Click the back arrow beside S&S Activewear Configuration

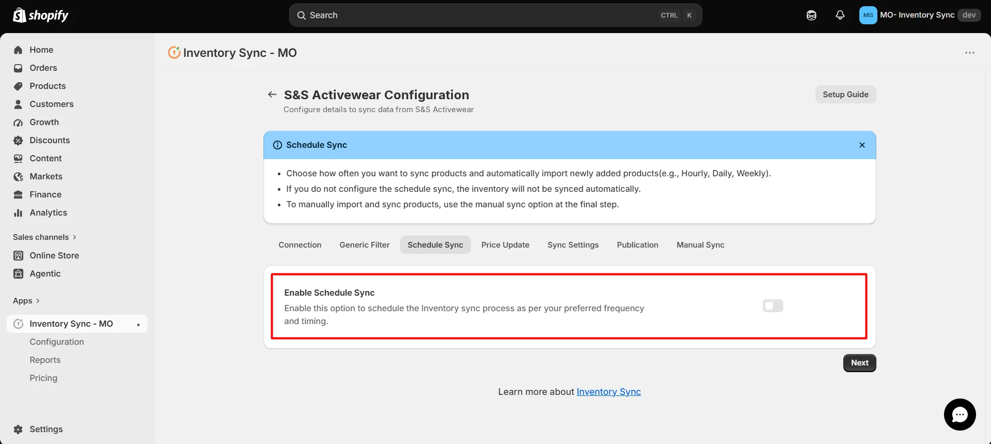click(272, 95)
